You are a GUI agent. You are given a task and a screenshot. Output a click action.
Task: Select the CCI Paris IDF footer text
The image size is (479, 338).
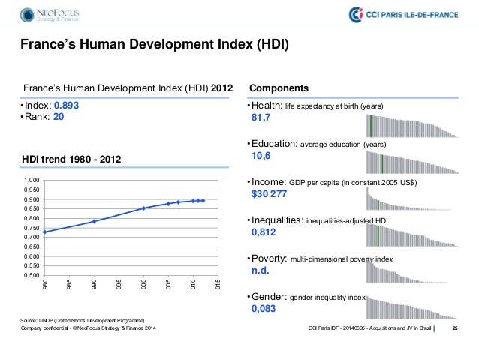369,328
